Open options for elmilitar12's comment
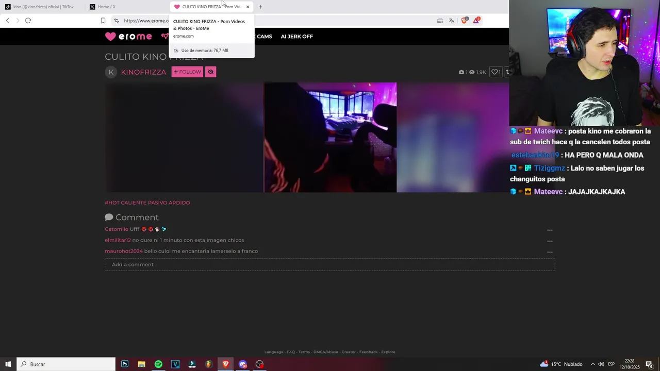660x371 pixels. point(550,241)
